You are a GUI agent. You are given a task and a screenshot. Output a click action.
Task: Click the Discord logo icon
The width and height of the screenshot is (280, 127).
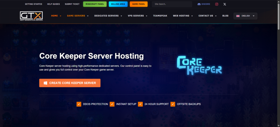pos(199,4)
